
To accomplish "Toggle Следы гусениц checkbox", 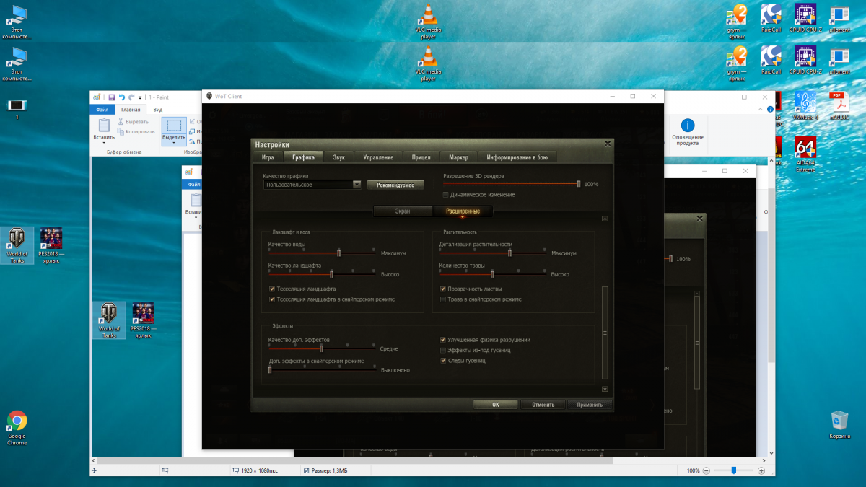I will pyautogui.click(x=442, y=360).
